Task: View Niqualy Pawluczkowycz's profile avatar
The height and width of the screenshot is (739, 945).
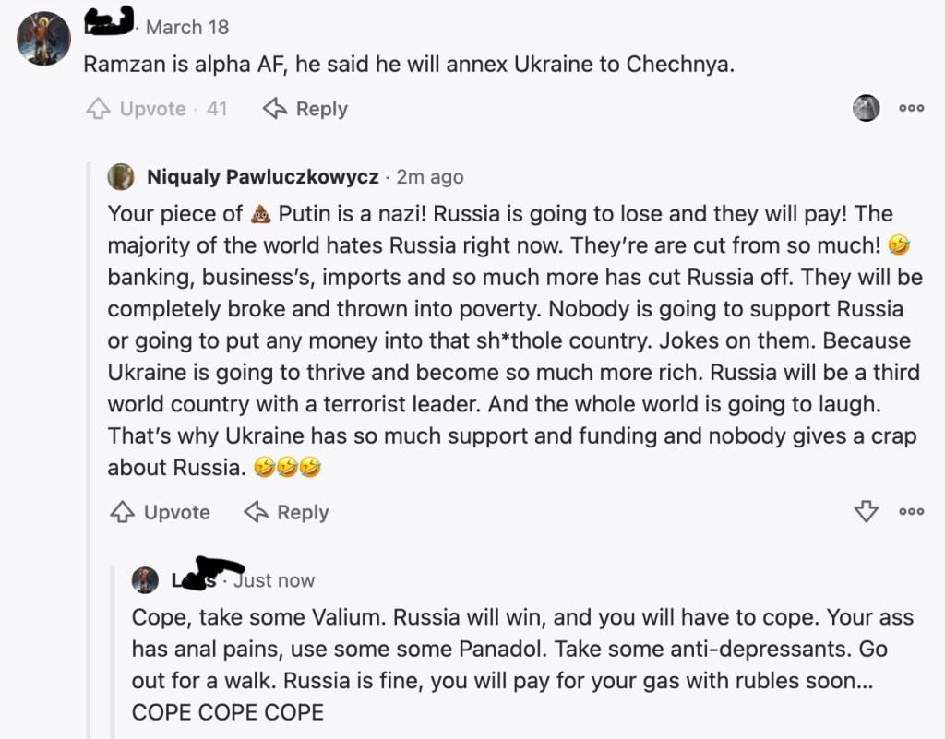Action: point(121,176)
